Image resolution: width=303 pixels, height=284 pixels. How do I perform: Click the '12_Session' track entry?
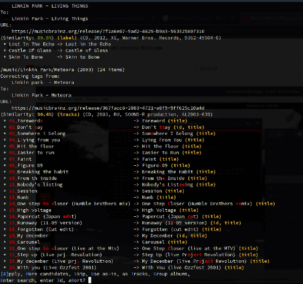click(x=23, y=191)
